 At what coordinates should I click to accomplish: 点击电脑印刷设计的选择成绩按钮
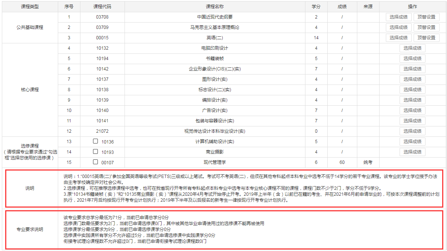[412, 48]
